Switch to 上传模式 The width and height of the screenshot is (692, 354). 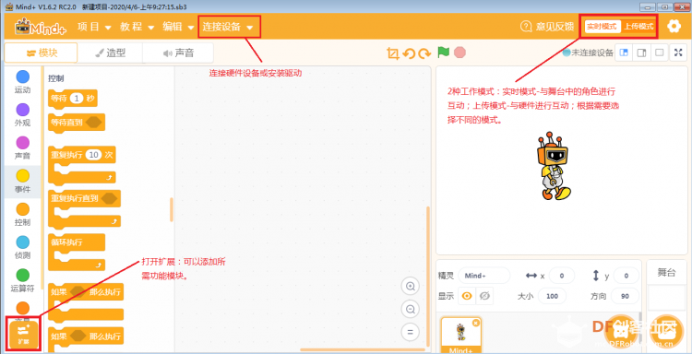click(638, 27)
